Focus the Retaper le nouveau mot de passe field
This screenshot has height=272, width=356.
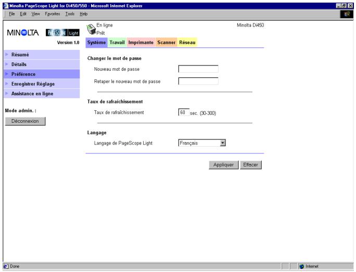tap(198, 81)
